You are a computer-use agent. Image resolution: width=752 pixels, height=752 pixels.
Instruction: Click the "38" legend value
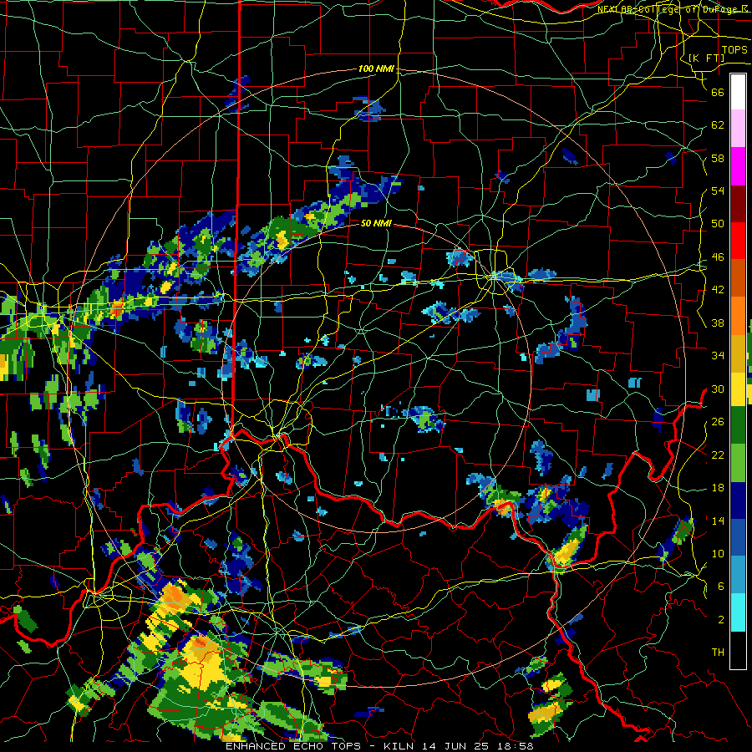(x=718, y=323)
